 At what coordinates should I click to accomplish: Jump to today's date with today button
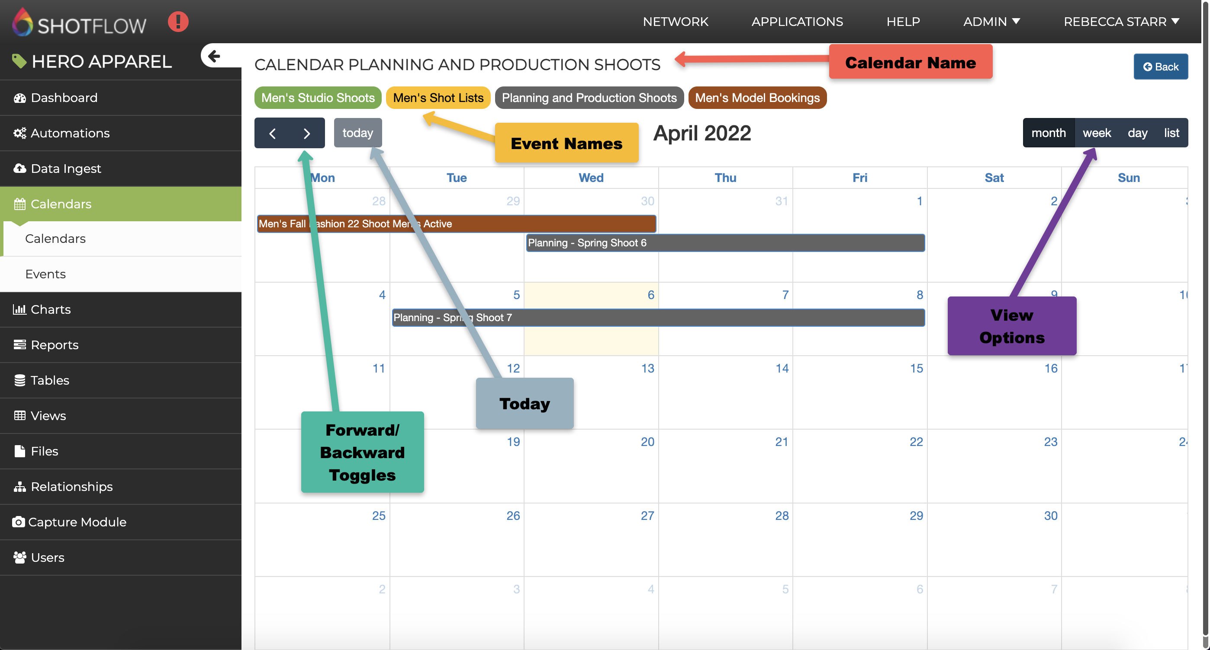click(357, 133)
